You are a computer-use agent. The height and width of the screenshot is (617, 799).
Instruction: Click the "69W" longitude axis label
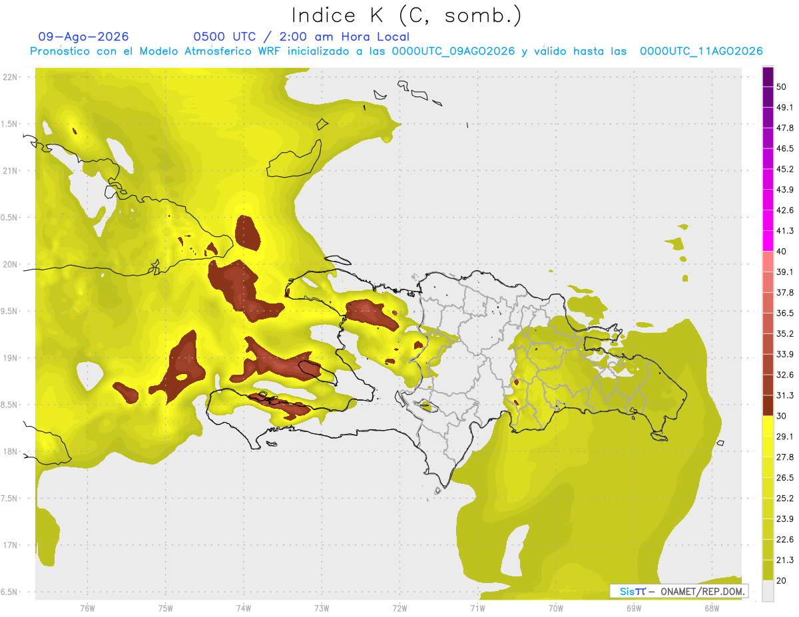pos(634,608)
